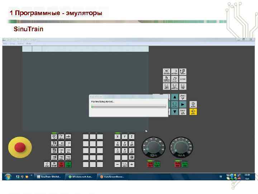Click the RAPID traverse override key

point(125,165)
